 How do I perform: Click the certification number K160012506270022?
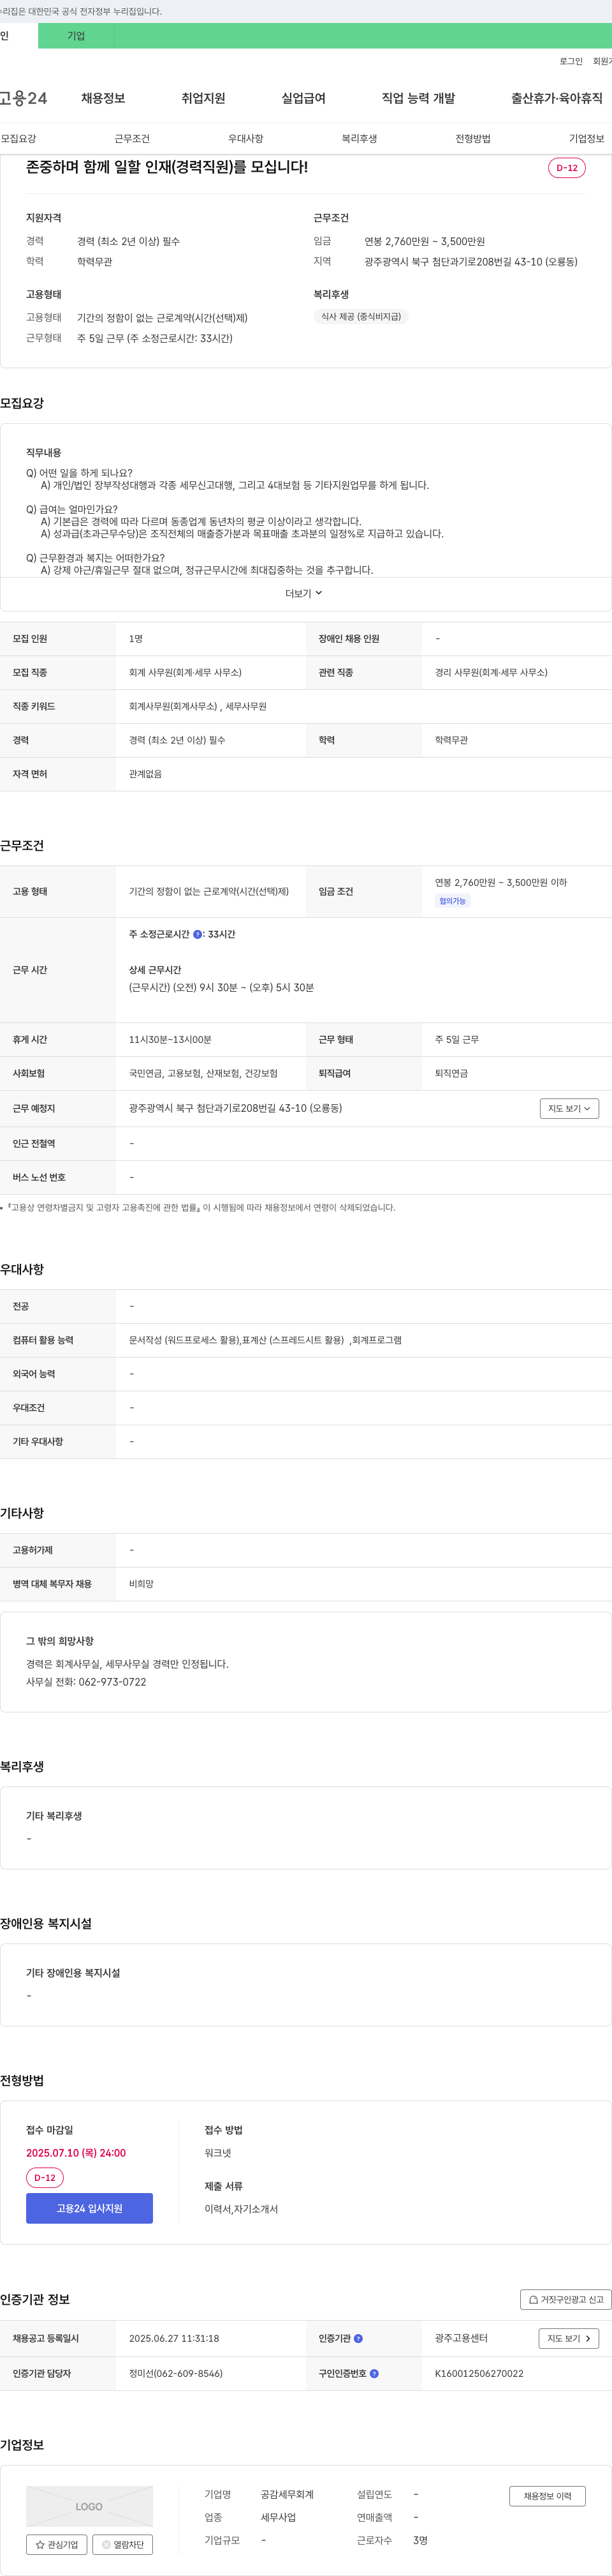(479, 2373)
